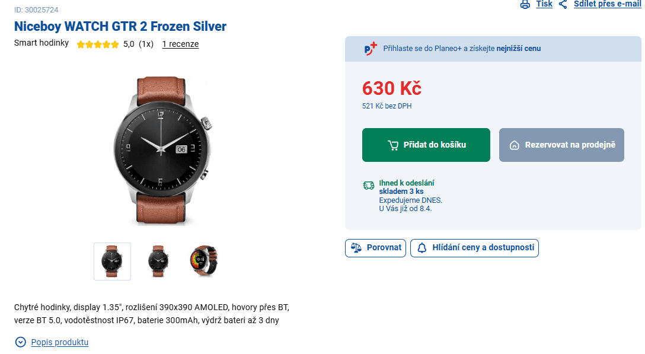Image resolution: width=645 pixels, height=354 pixels.
Task: Click the scales compare icon
Action: (356, 248)
